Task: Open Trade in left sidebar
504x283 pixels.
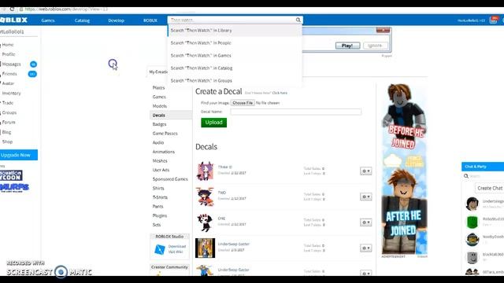Action: tap(8, 103)
